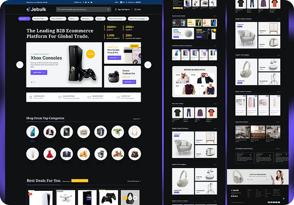Open the black game controller deal thumbnail
Image resolution: width=294 pixels, height=205 pixels.
click(109, 197)
